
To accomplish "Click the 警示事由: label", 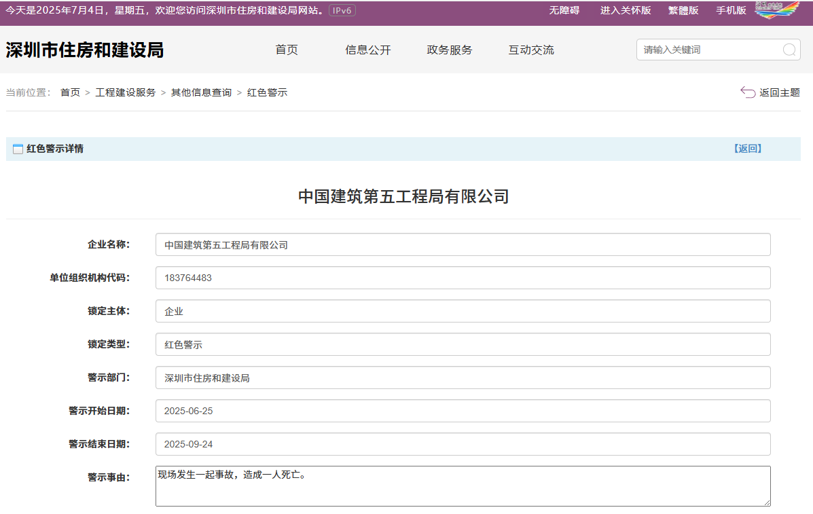I will coord(109,477).
